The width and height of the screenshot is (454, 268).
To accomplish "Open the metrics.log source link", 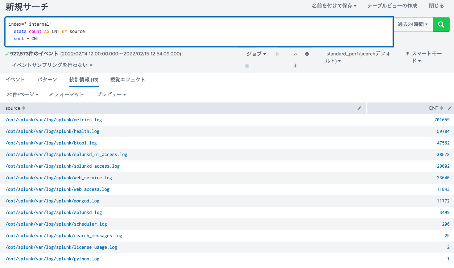I will (x=54, y=120).
